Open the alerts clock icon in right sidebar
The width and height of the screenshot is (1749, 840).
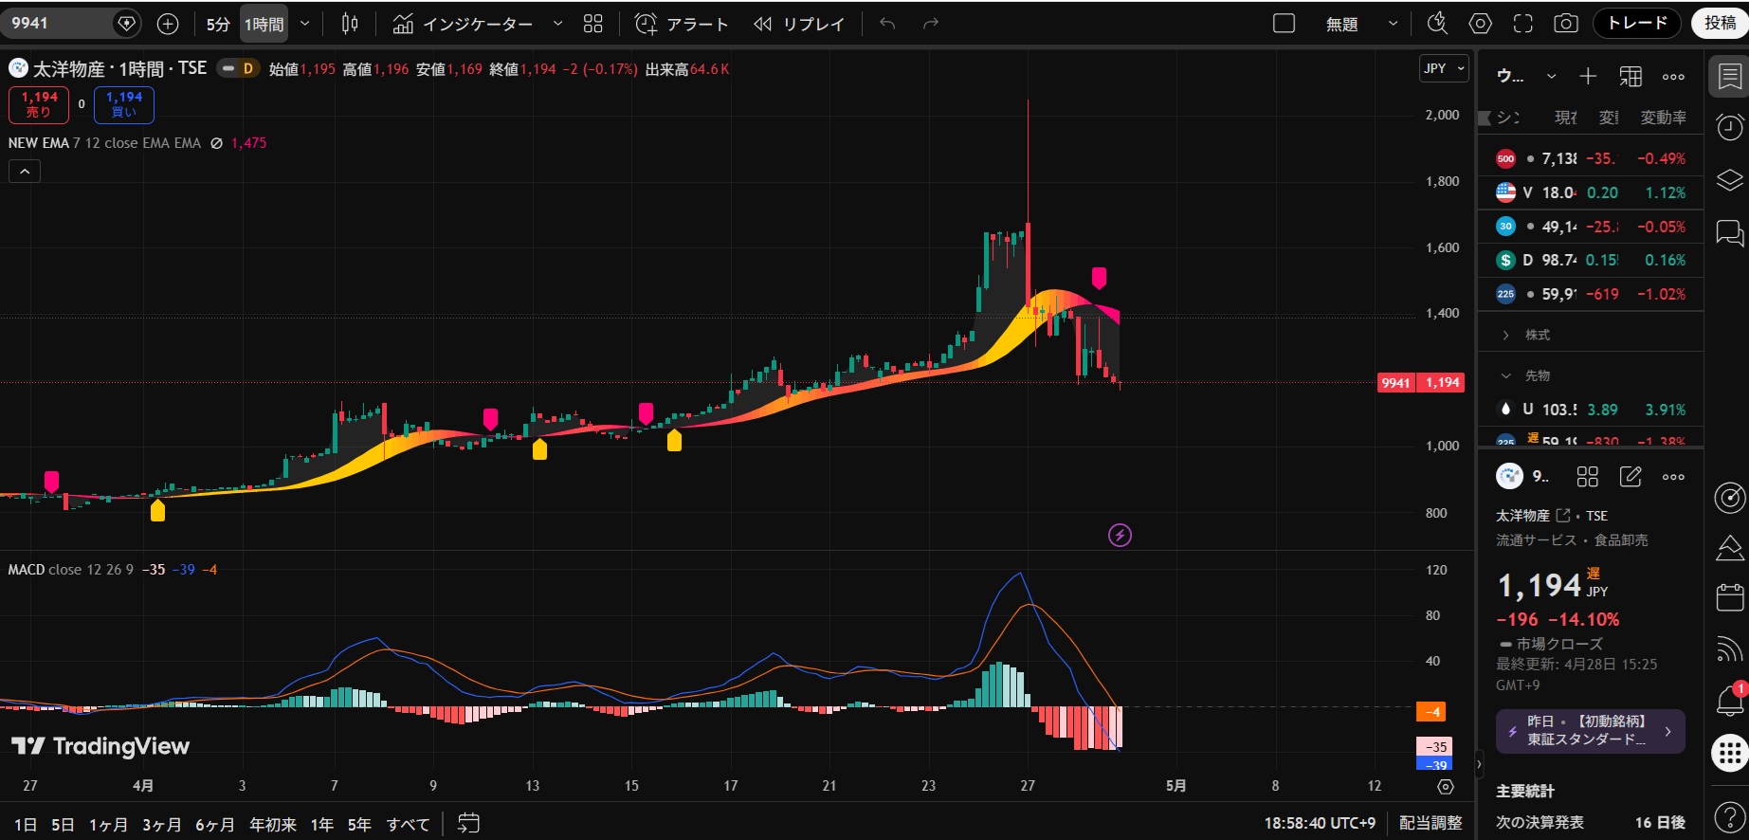click(x=1729, y=127)
